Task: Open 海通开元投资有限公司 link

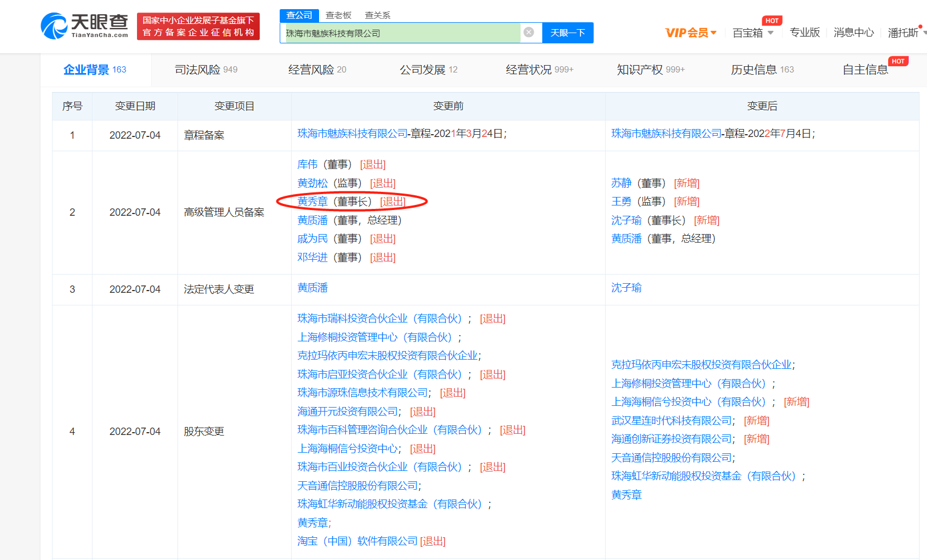Action: click(x=348, y=412)
